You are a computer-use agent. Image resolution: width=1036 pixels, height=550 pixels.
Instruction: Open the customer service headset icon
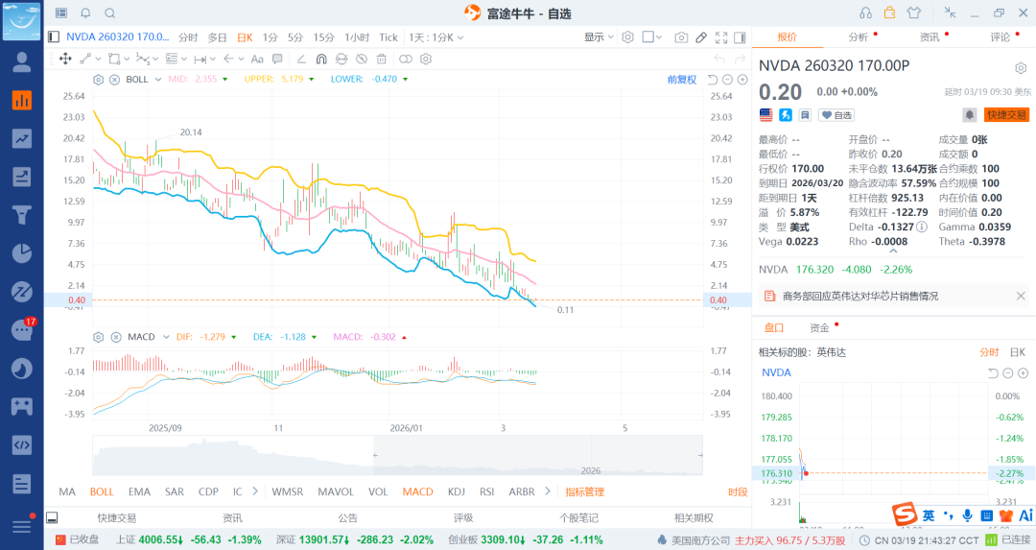pos(865,13)
